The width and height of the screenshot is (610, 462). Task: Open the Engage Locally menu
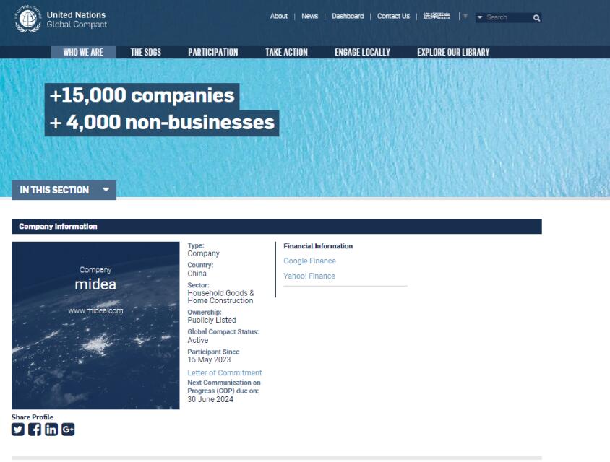[x=362, y=53]
